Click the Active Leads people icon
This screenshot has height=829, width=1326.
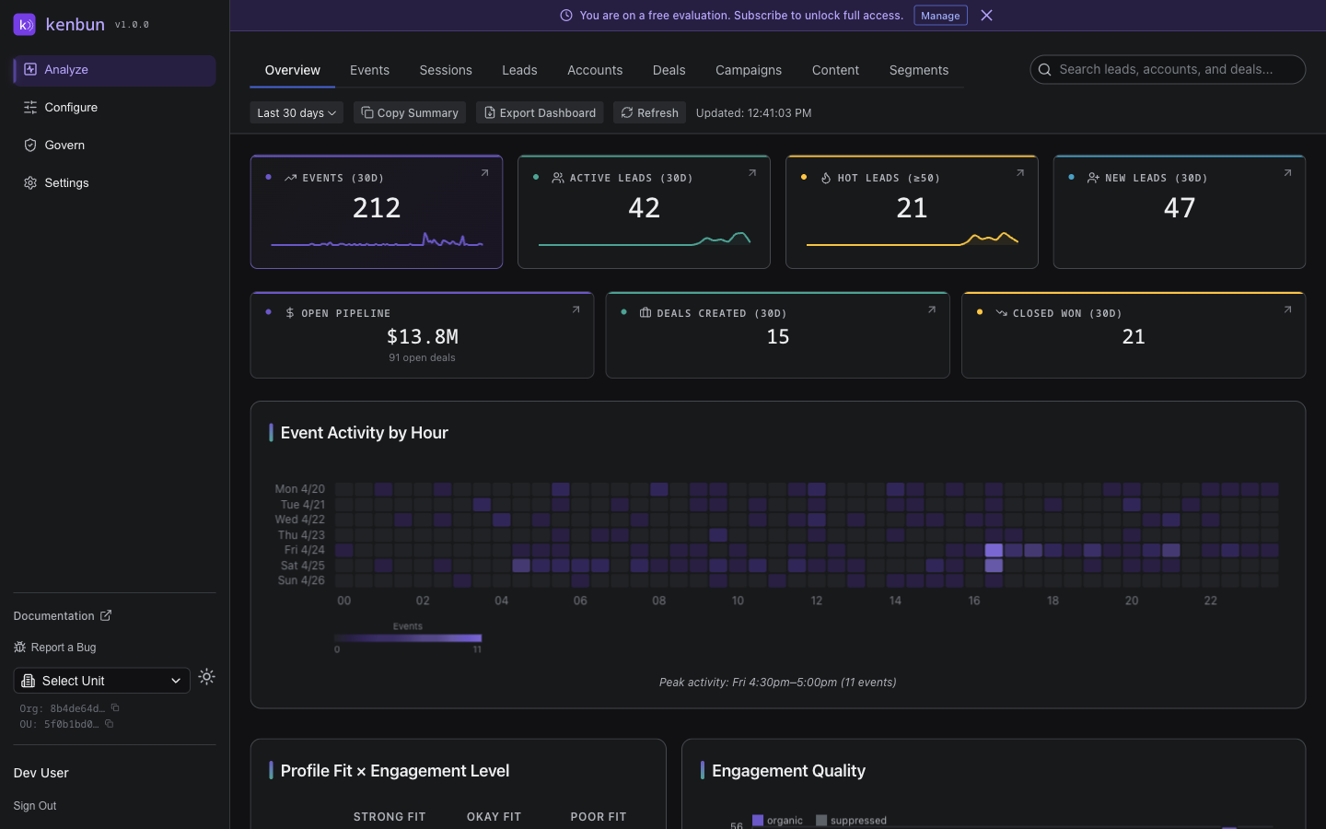[x=558, y=178]
